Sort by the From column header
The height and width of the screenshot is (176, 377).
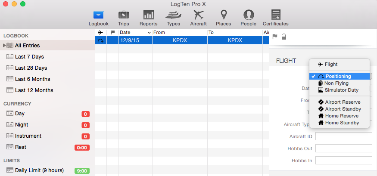pos(180,32)
